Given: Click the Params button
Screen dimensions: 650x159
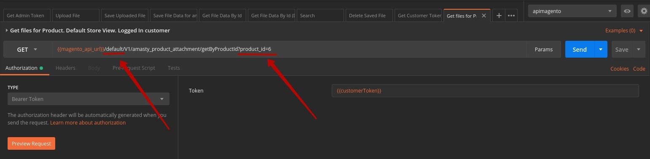Looking at the screenshot, I should tap(543, 49).
